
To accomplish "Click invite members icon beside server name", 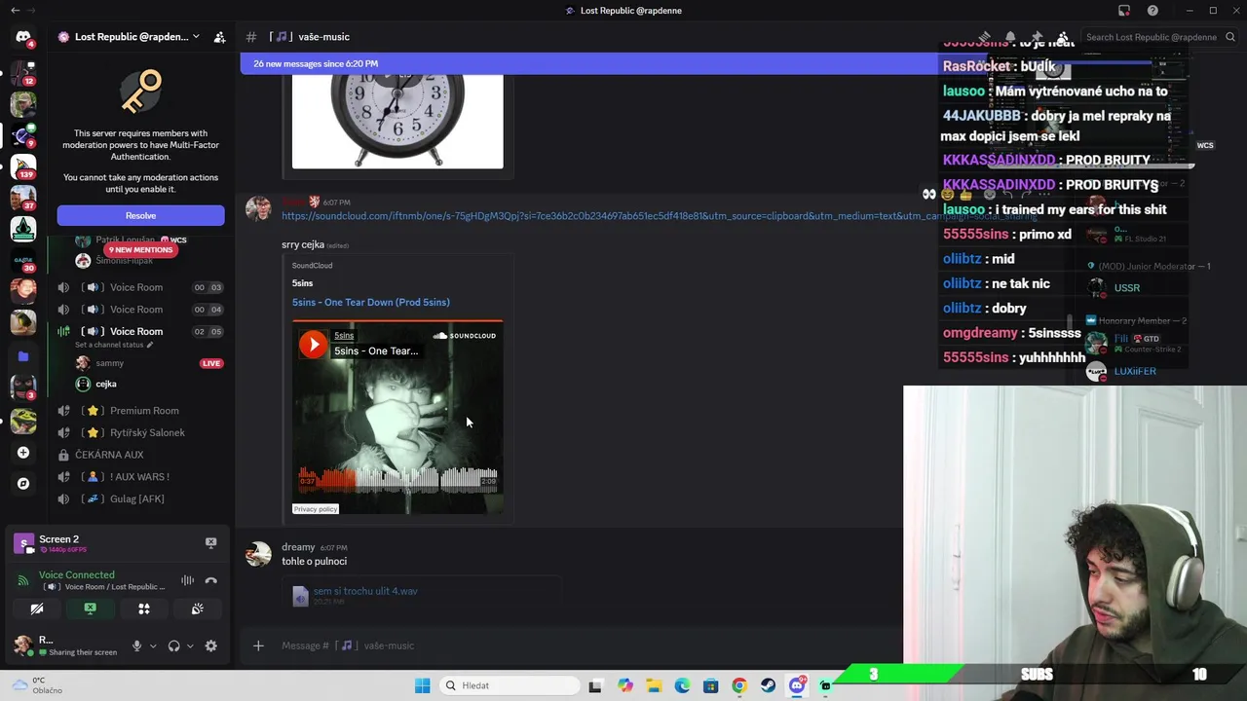I will click(x=219, y=37).
